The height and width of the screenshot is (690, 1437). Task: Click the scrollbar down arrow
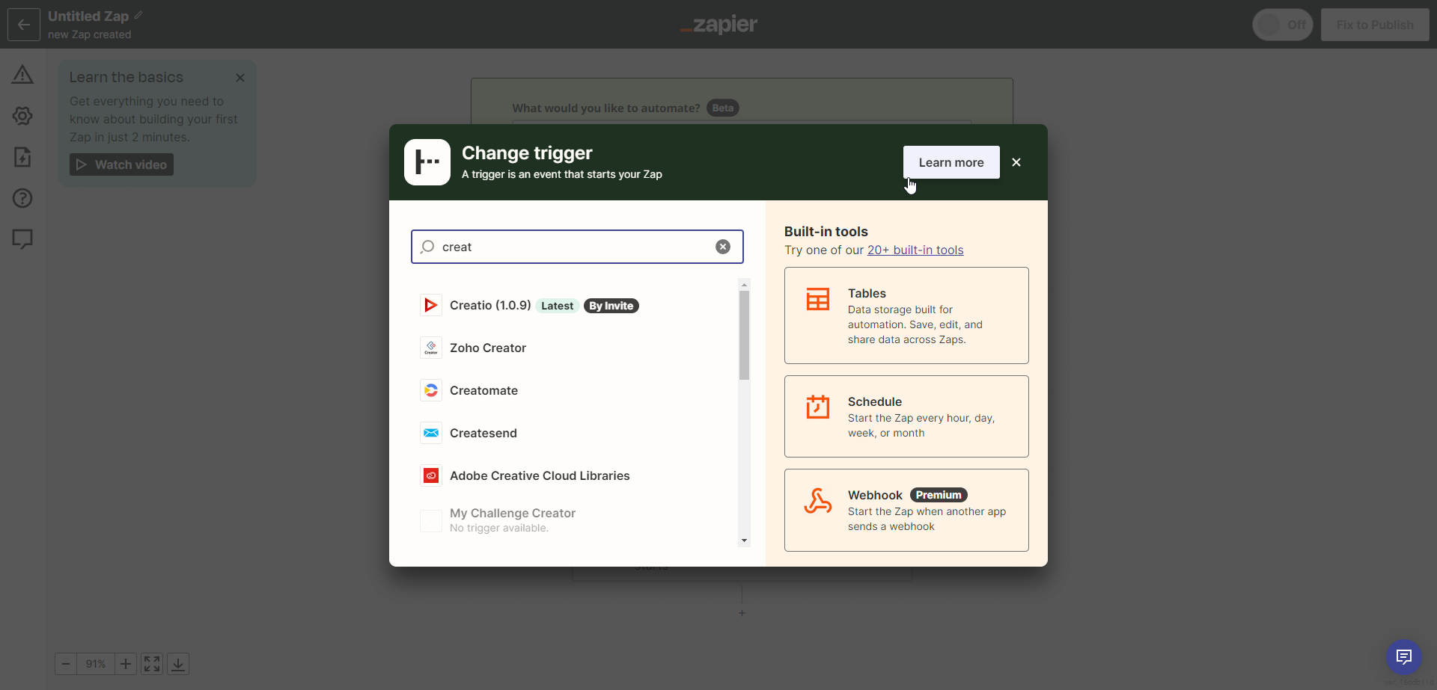[x=744, y=540]
